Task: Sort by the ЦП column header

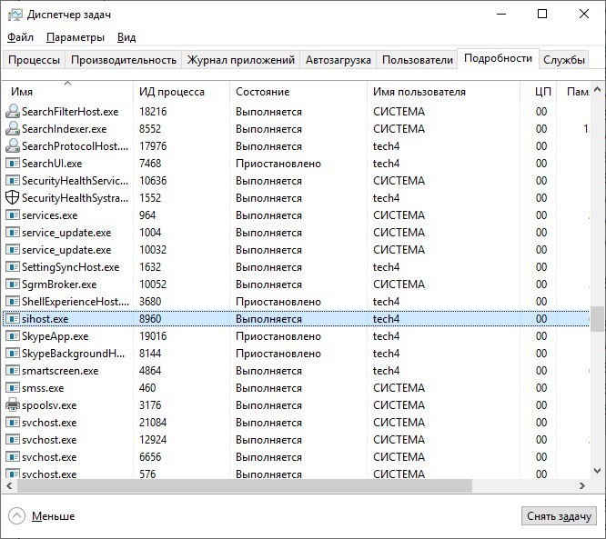Action: coord(539,92)
